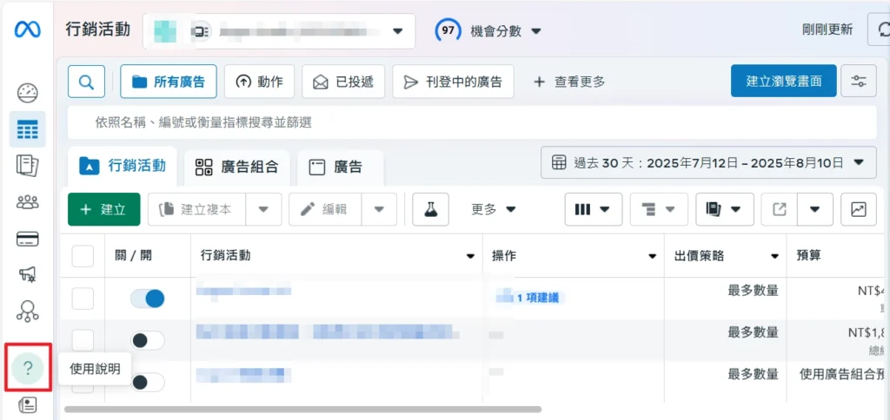Sort by the 行銷活動 column header
This screenshot has height=420, width=890.
coord(336,256)
